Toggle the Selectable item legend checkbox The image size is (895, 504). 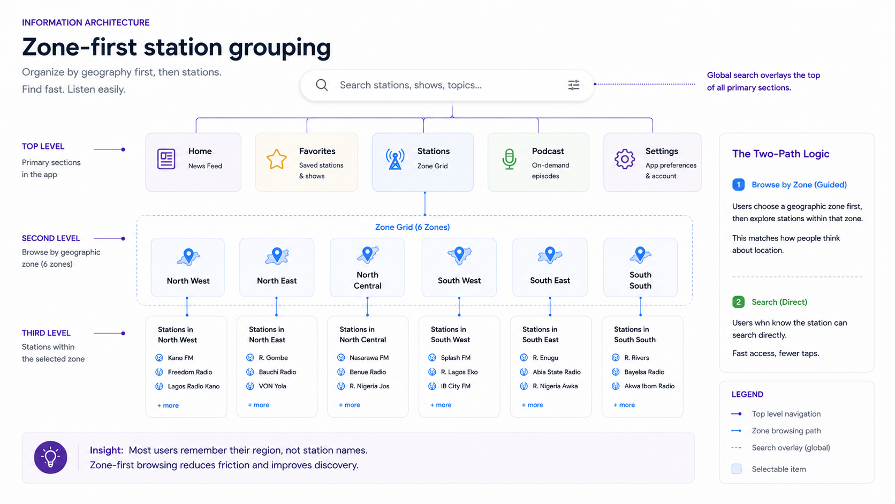click(x=737, y=469)
